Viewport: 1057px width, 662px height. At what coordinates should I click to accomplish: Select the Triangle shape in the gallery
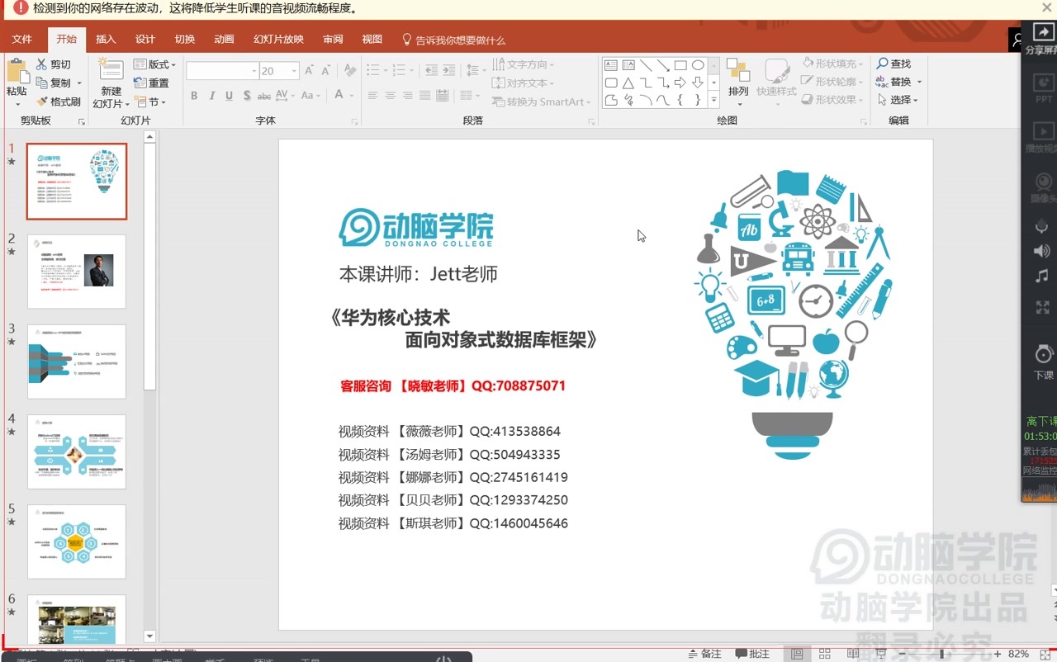coord(628,83)
